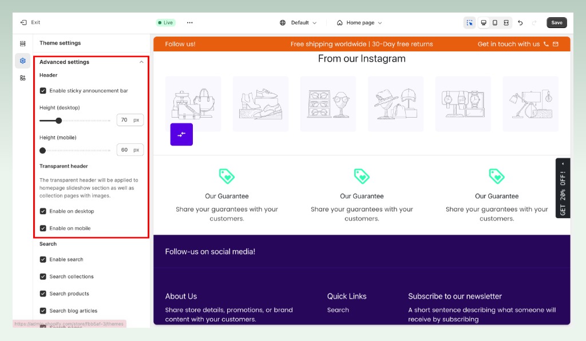
Task: Click the From our Instagram heading
Action: (x=362, y=59)
